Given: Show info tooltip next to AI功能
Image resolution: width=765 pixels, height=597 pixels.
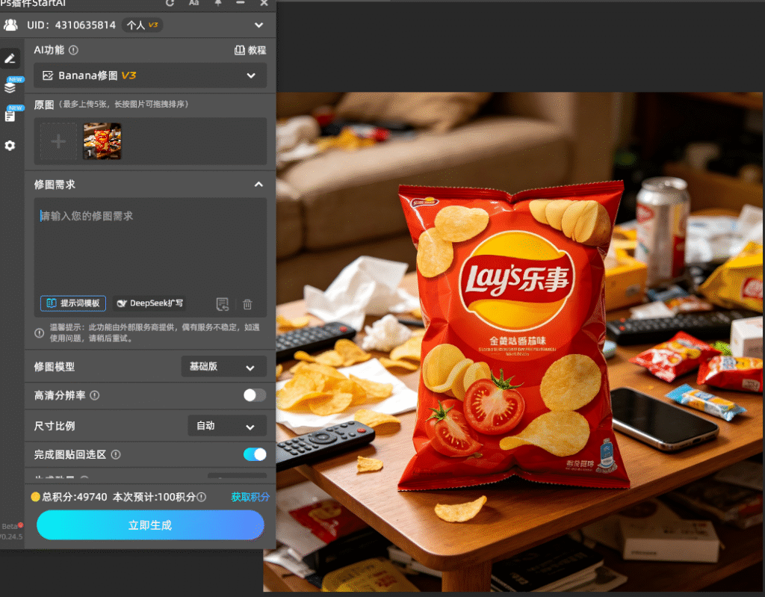Looking at the screenshot, I should click(x=74, y=50).
